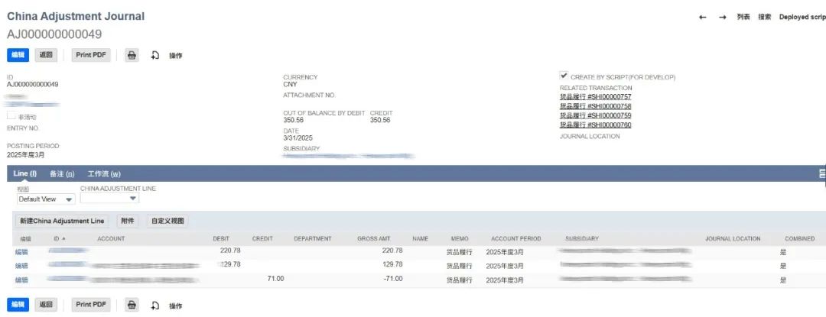The height and width of the screenshot is (317, 826).
Task: Click 编辑 link in the 71.00 credit row
Action: coord(21,280)
